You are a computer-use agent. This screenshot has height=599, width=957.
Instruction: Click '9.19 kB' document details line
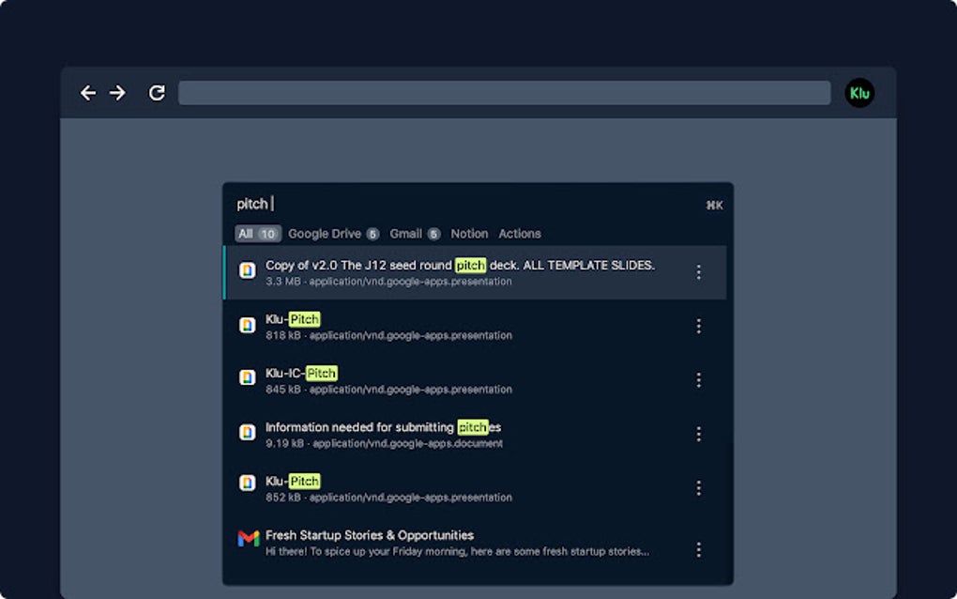[x=384, y=443]
